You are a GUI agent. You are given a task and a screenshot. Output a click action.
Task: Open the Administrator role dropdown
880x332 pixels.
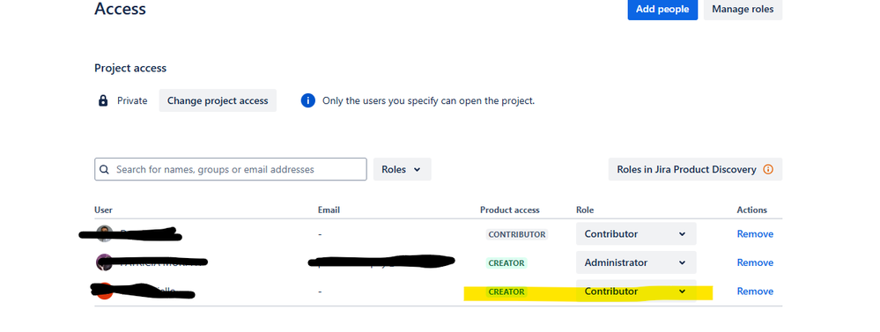point(636,262)
